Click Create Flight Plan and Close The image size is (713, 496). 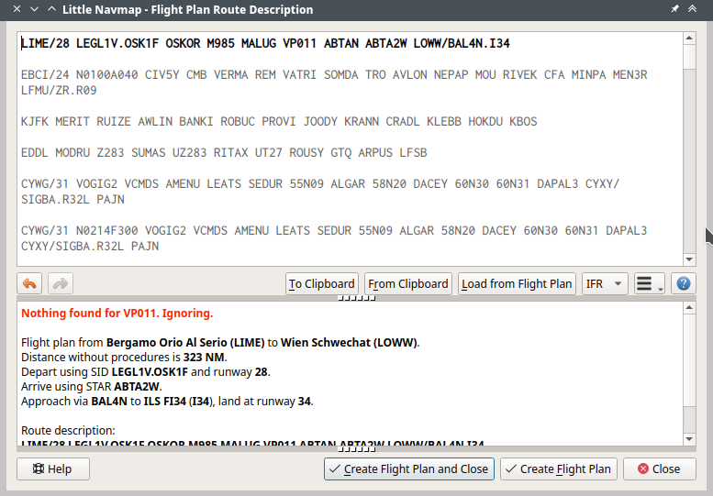click(x=408, y=468)
